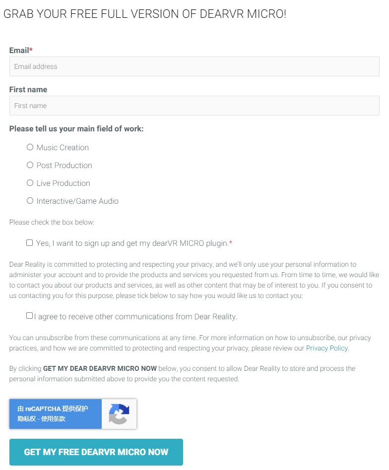This screenshot has height=470, width=389.
Task: Check the dearVR MICRO sign-up checkbox
Action: pyautogui.click(x=30, y=243)
